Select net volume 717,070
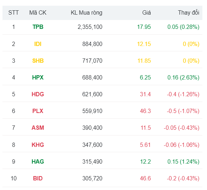 coord(92,61)
